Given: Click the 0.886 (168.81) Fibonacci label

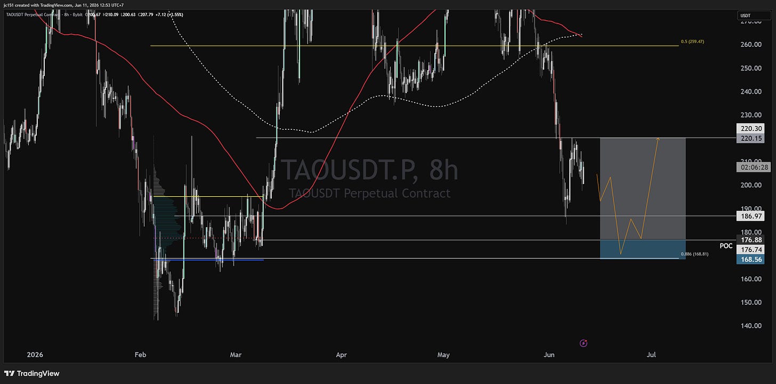Looking at the screenshot, I should tap(695, 254).
